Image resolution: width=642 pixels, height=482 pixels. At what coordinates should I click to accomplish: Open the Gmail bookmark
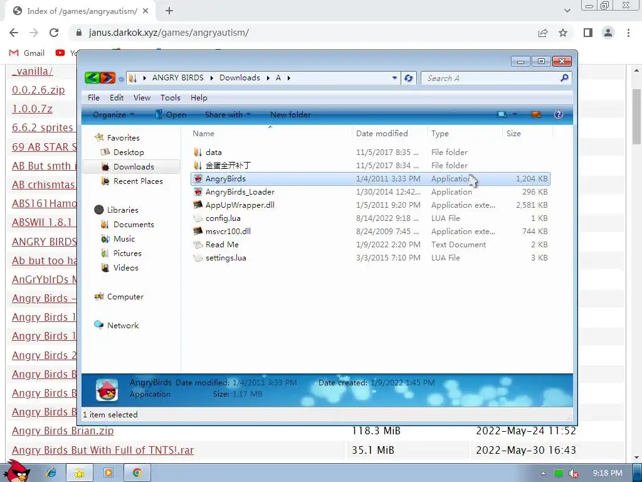point(27,53)
